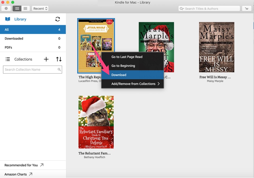Click the Collections list icon
This screenshot has height=178, width=254.
[8, 59]
